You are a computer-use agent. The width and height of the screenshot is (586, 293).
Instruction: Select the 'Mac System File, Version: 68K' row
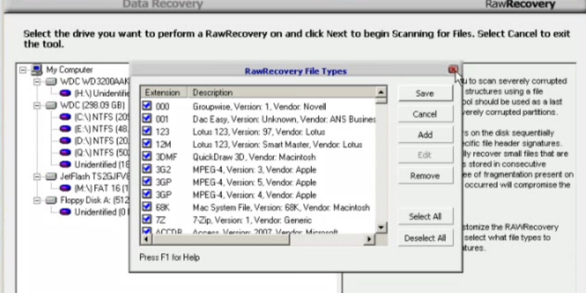pos(259,207)
